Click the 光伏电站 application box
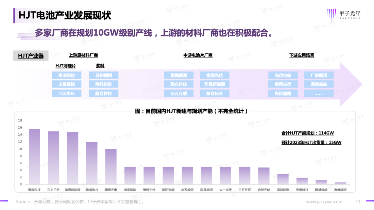The height and width of the screenshot is (210, 374). pyautogui.click(x=283, y=75)
